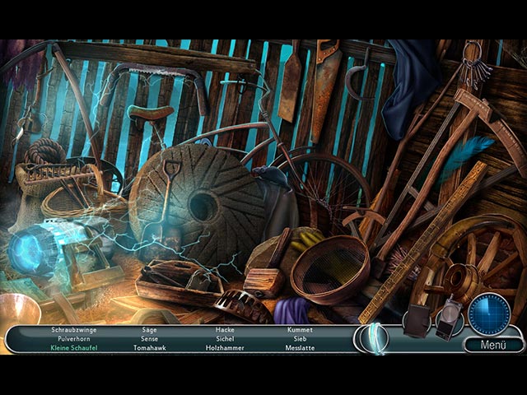
Task: Click the large stone millstone center hole
Action: point(203,206)
